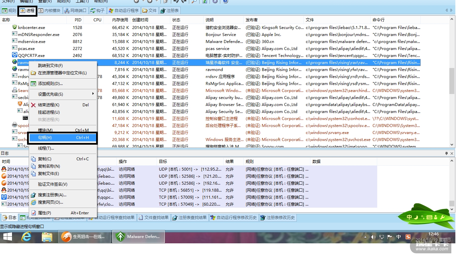456x256 pixels.
Task: Click the Sogou S icon in system tray
Action: point(408,237)
